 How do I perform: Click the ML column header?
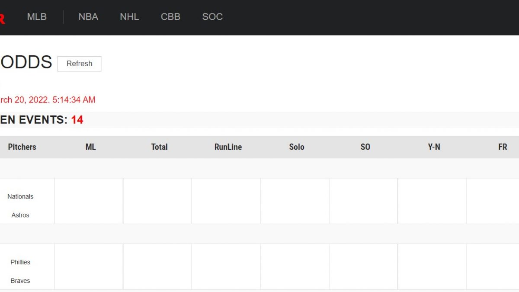click(x=90, y=147)
